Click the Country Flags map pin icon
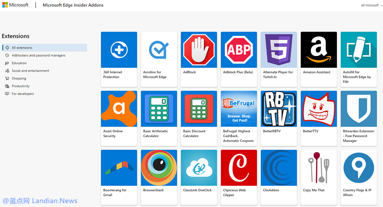Image resolution: width=383 pixels, height=207 pixels. point(359,168)
